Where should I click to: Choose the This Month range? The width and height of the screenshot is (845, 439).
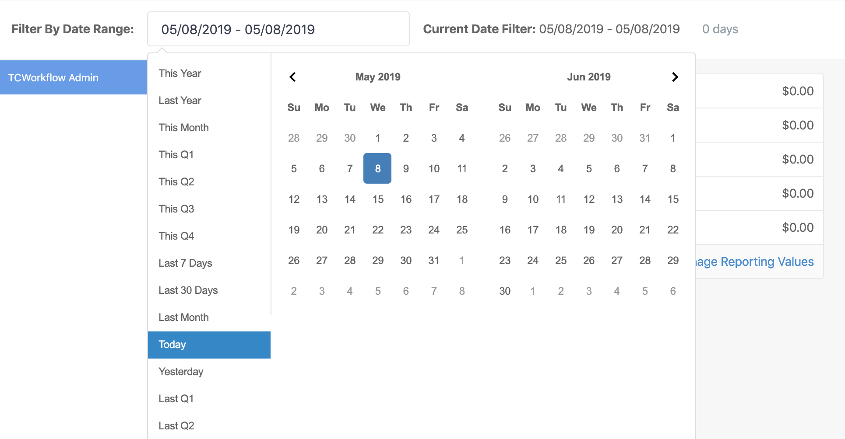[209, 128]
